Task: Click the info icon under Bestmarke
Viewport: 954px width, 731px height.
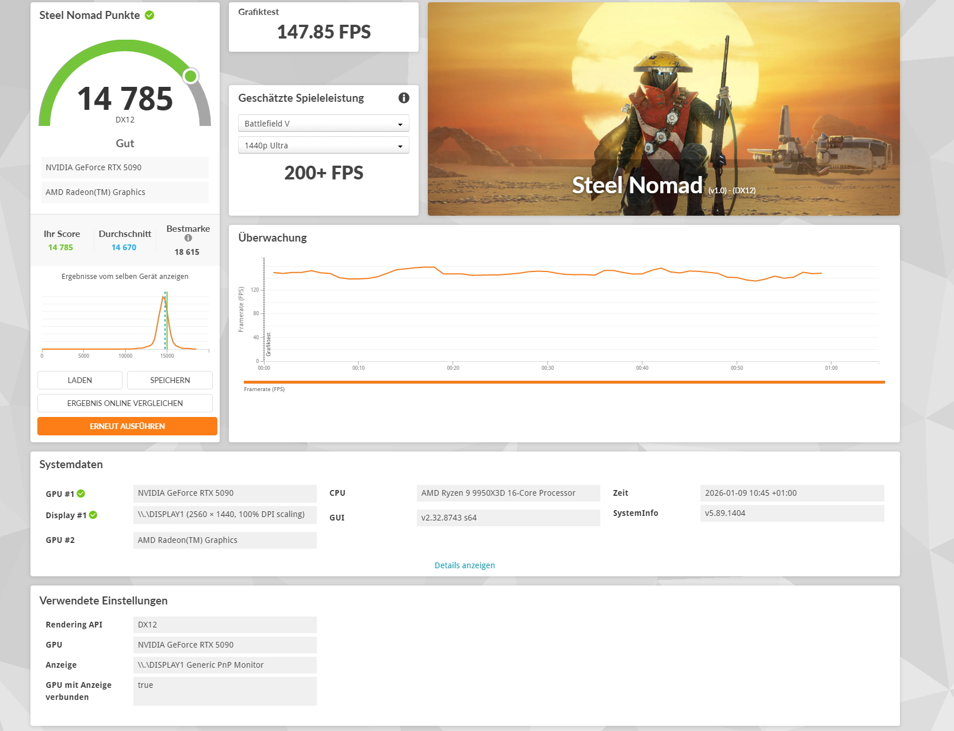Action: (x=188, y=238)
